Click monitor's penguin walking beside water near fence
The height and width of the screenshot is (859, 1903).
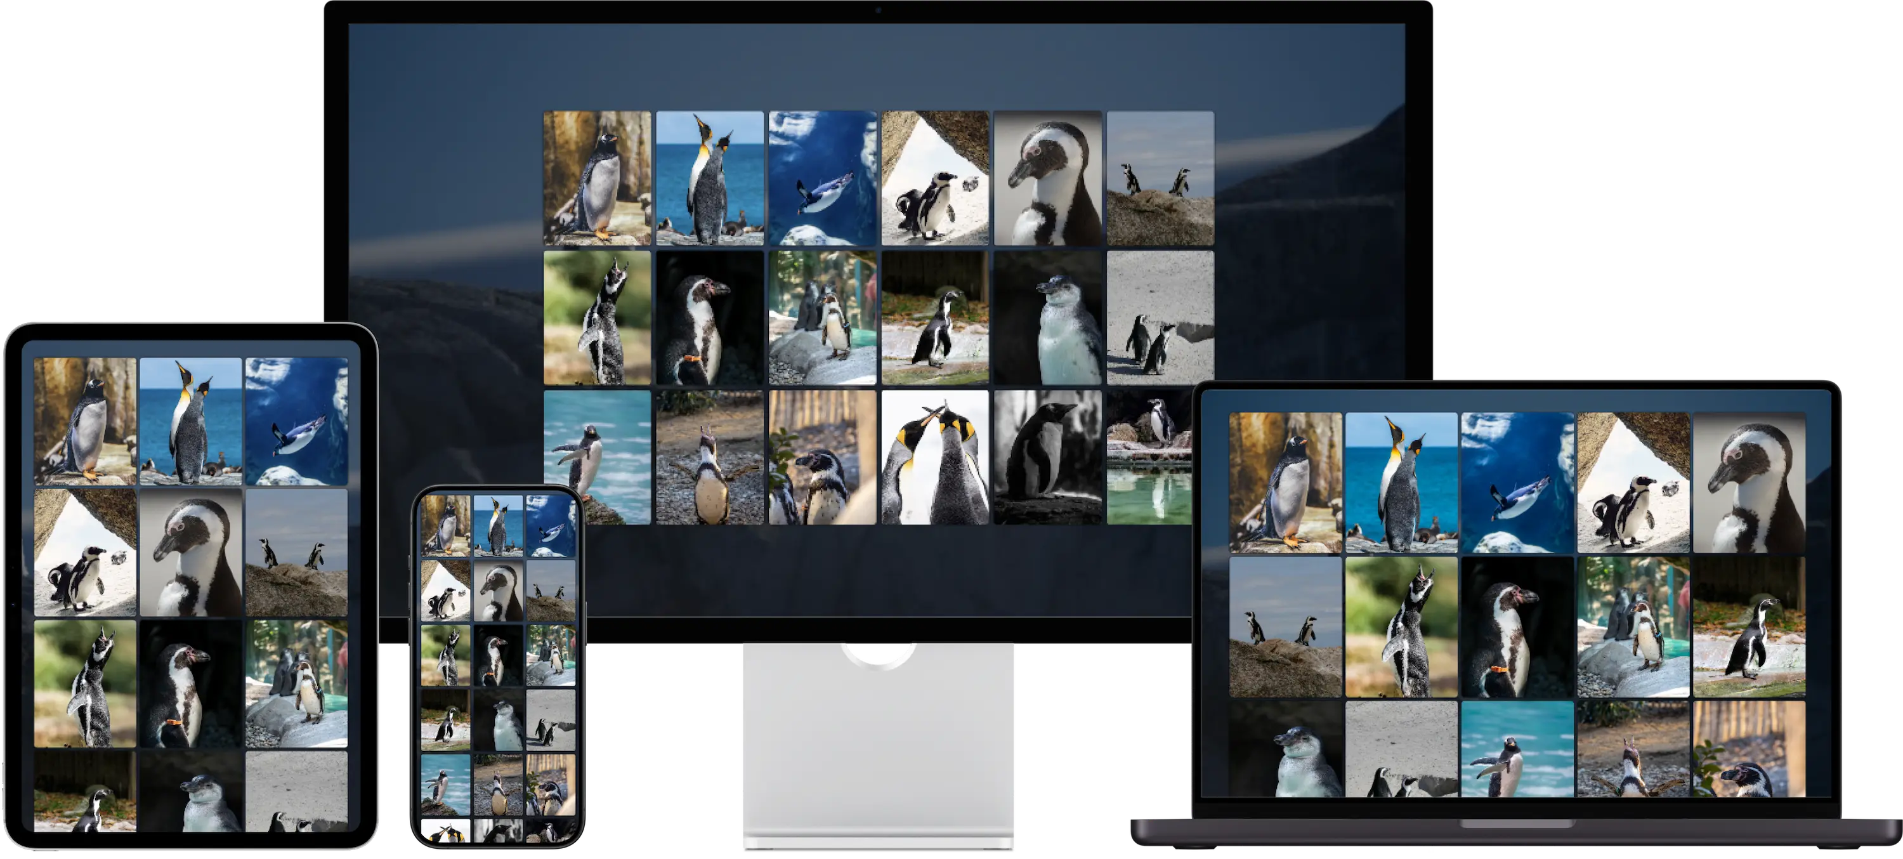pyautogui.click(x=934, y=318)
